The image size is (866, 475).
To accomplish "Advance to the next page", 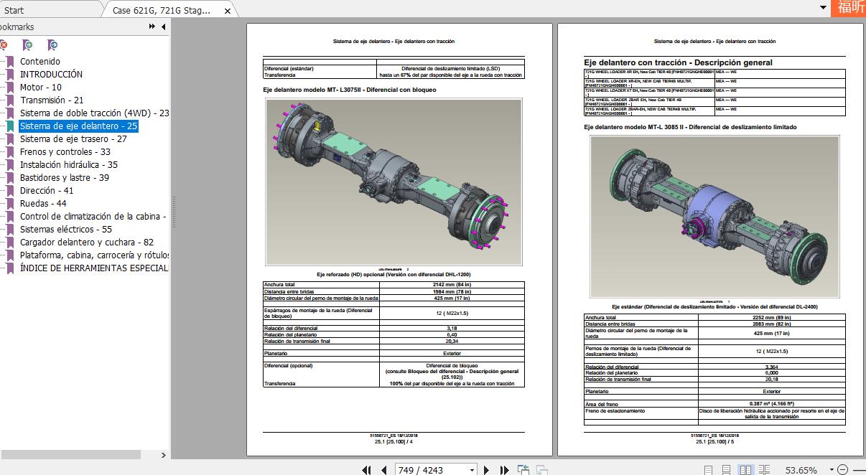I will pos(486,470).
